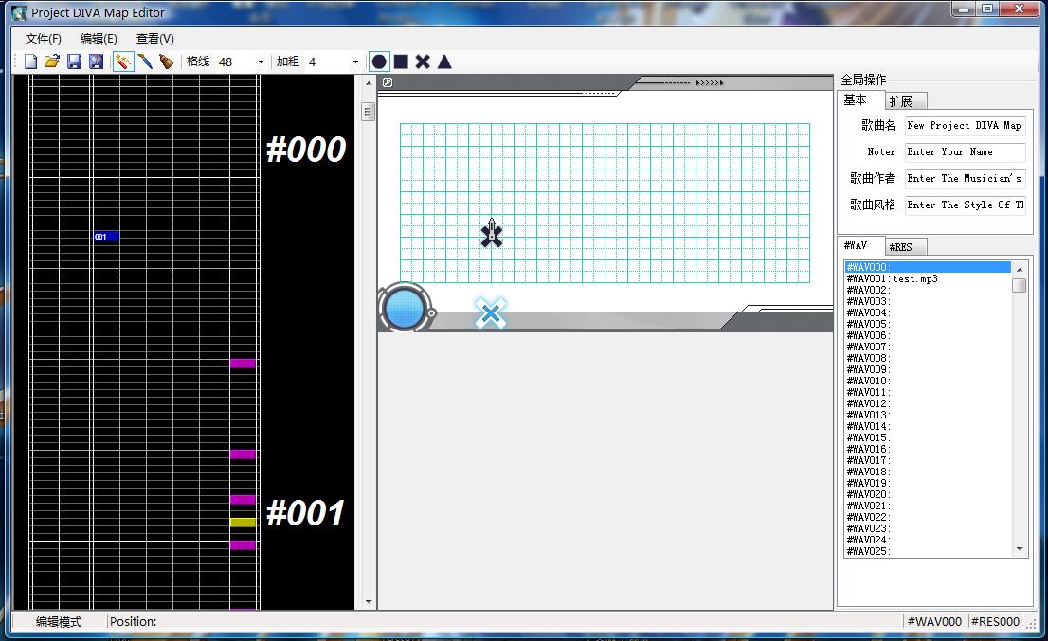Click the Noter name field
Viewport: 1048px width, 641px height.
[x=965, y=152]
